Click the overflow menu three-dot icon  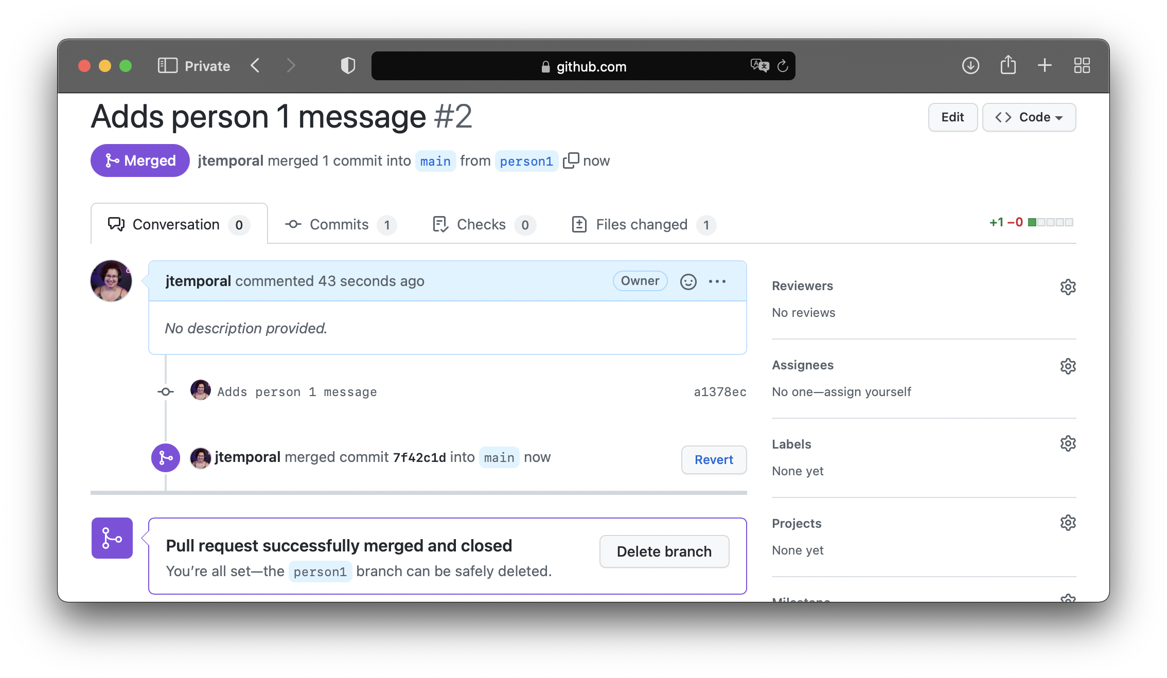point(717,281)
